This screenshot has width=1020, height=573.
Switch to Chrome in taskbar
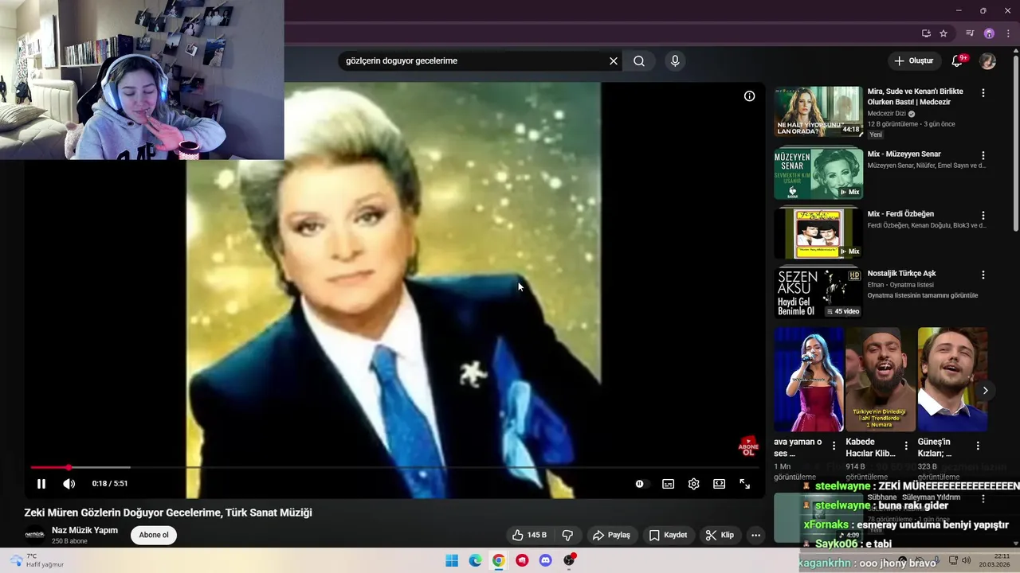pyautogui.click(x=498, y=560)
